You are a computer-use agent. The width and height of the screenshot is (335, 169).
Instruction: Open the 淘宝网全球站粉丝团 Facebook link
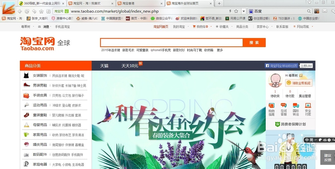(282, 66)
